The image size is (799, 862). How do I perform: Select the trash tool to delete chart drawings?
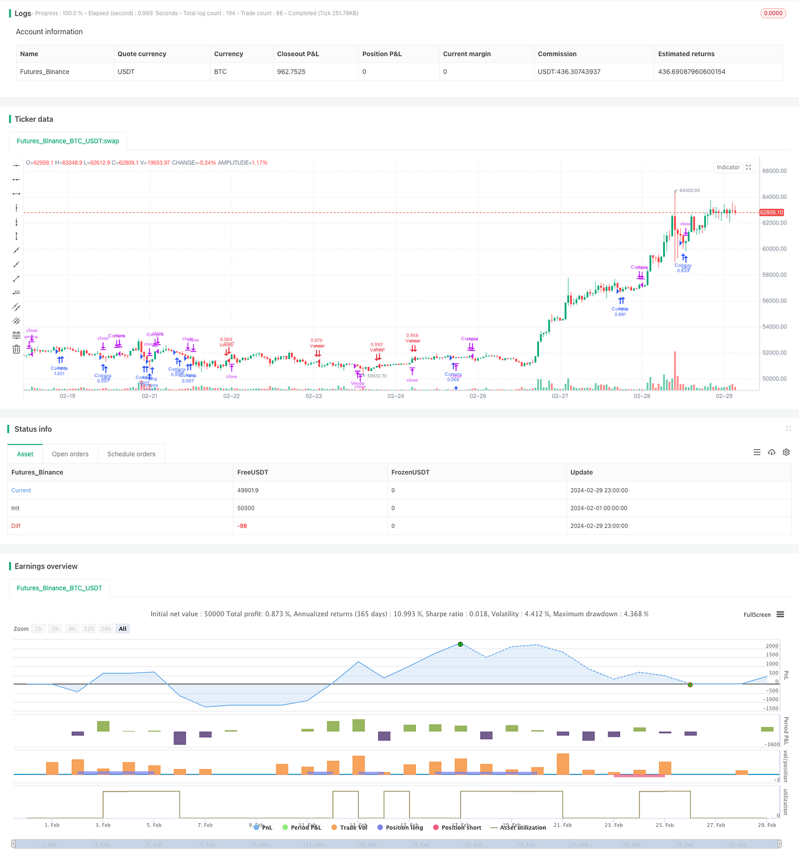(x=16, y=349)
